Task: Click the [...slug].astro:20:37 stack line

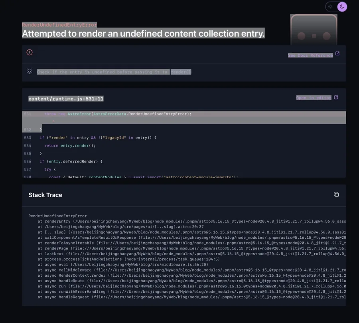Action: coord(120,227)
